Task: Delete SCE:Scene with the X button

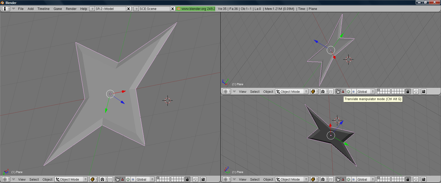Action: point(172,9)
